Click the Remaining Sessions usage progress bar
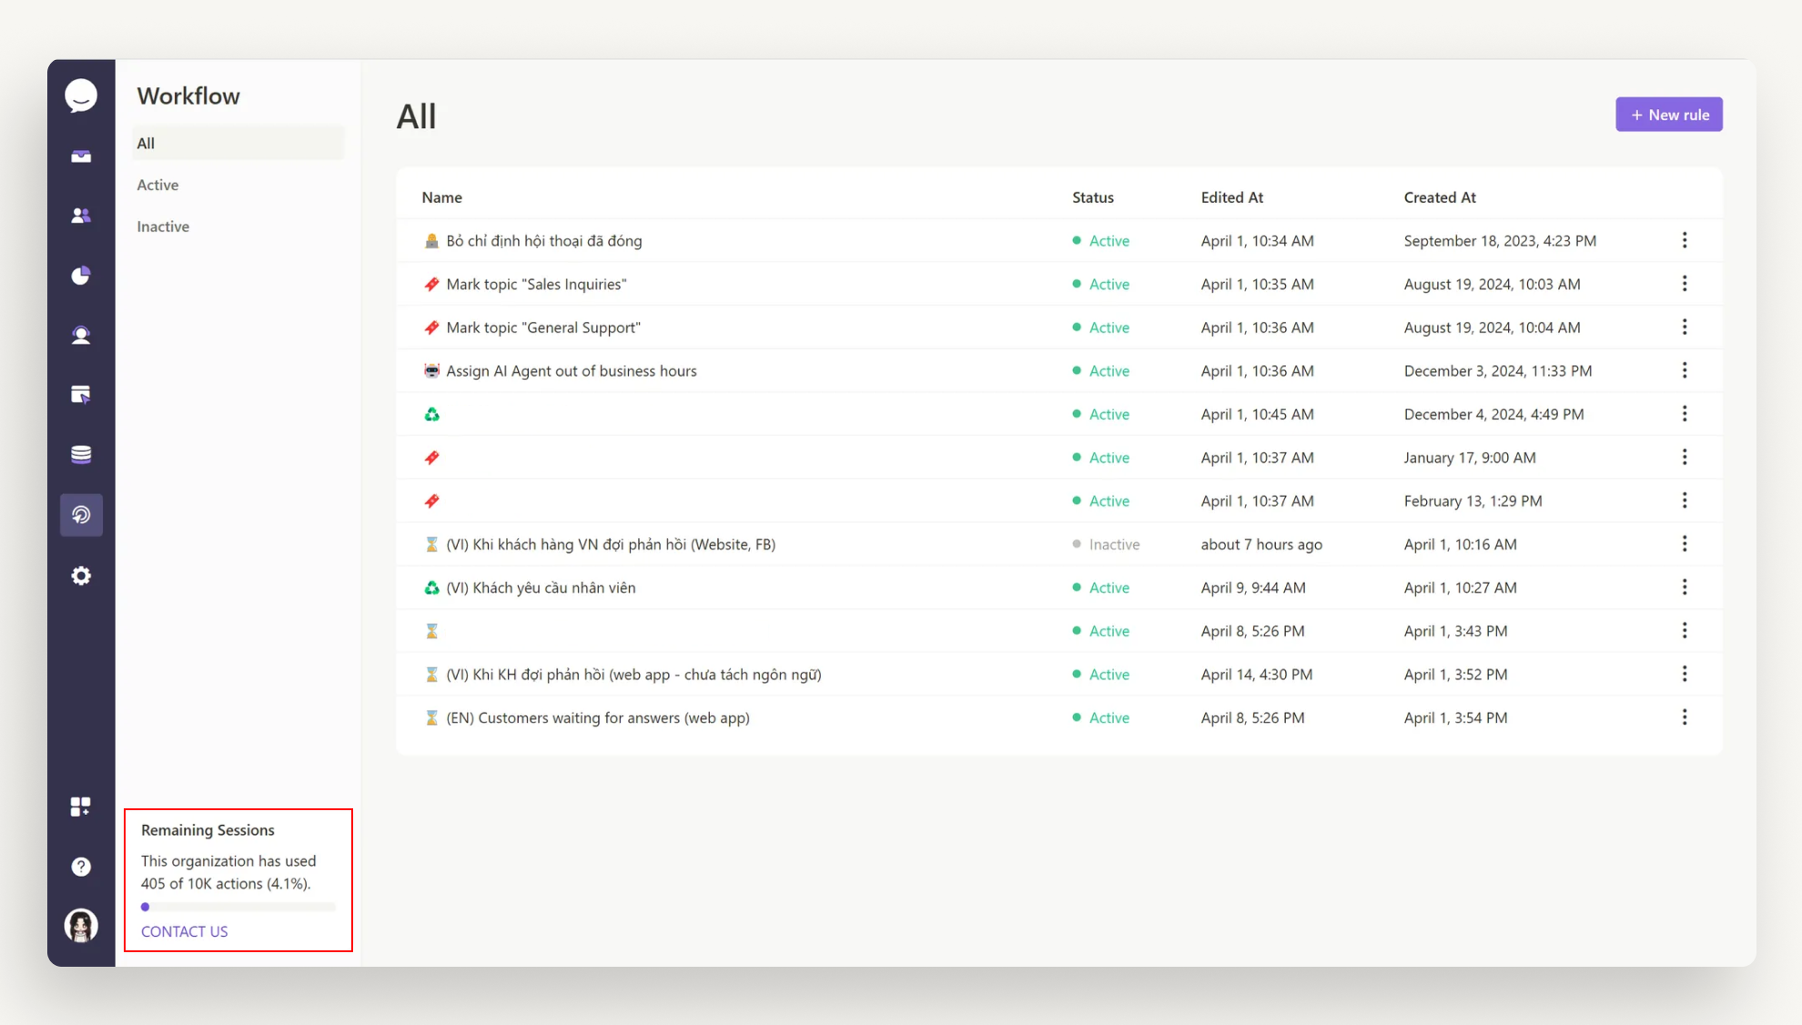This screenshot has width=1802, height=1025. pos(238,906)
